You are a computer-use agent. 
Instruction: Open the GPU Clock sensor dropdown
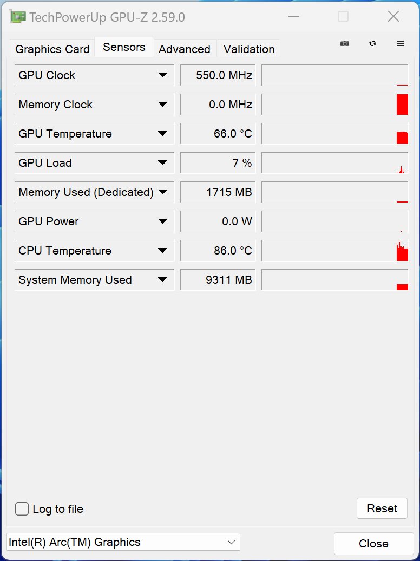[162, 75]
